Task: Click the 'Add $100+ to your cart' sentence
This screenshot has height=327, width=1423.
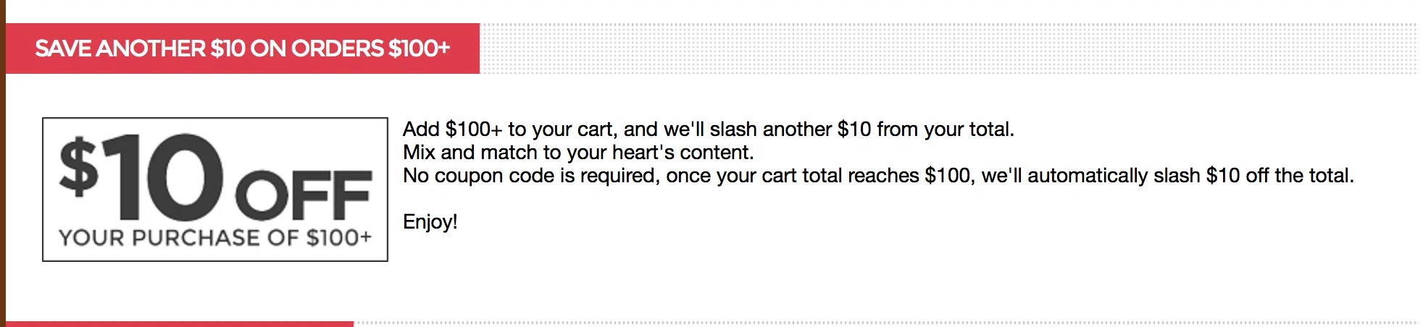Action: pos(709,129)
